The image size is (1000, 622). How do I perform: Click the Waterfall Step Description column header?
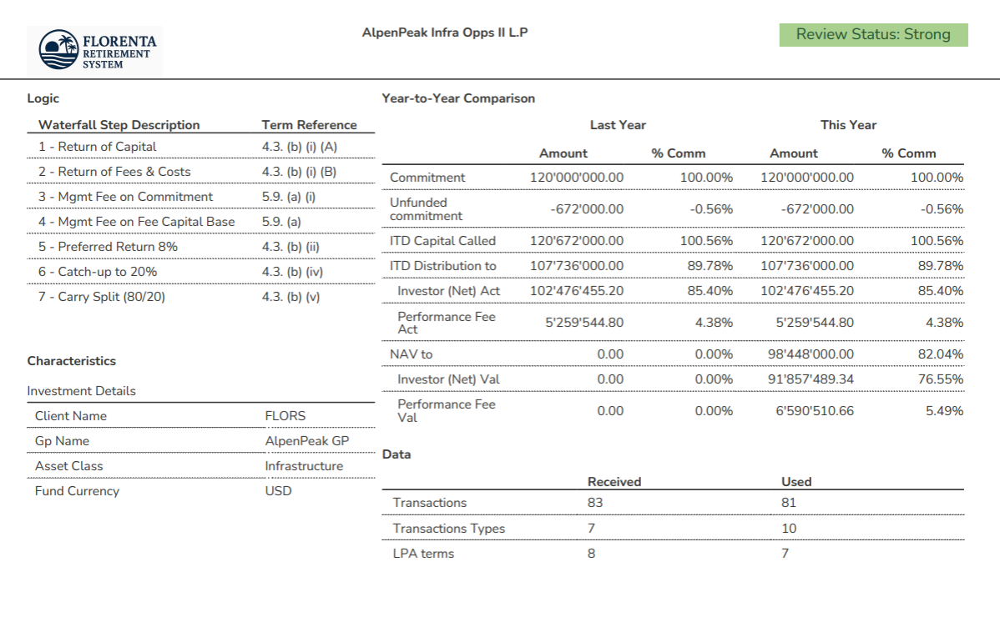pos(119,125)
